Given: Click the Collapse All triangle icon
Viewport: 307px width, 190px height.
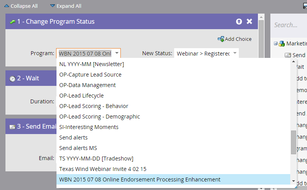Looking at the screenshot, I should click(x=6, y=6).
